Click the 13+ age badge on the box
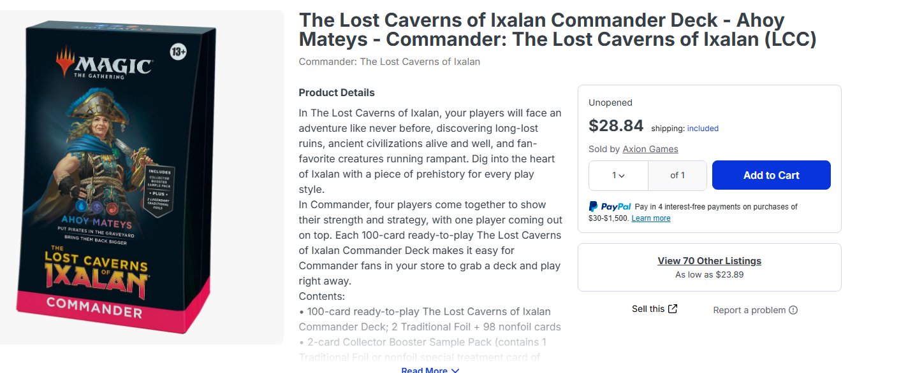Image resolution: width=922 pixels, height=373 pixels. pyautogui.click(x=178, y=52)
